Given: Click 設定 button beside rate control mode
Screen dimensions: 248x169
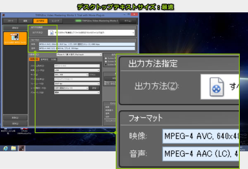Looking at the screenshot, I should [94, 88].
